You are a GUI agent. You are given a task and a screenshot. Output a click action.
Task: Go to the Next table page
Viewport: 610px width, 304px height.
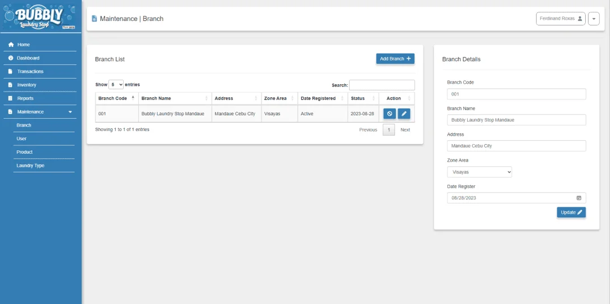point(406,129)
